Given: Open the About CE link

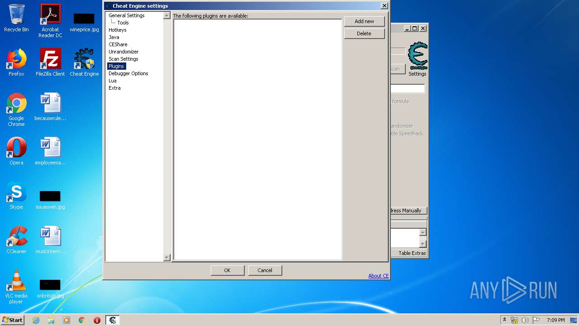Looking at the screenshot, I should coord(379,276).
